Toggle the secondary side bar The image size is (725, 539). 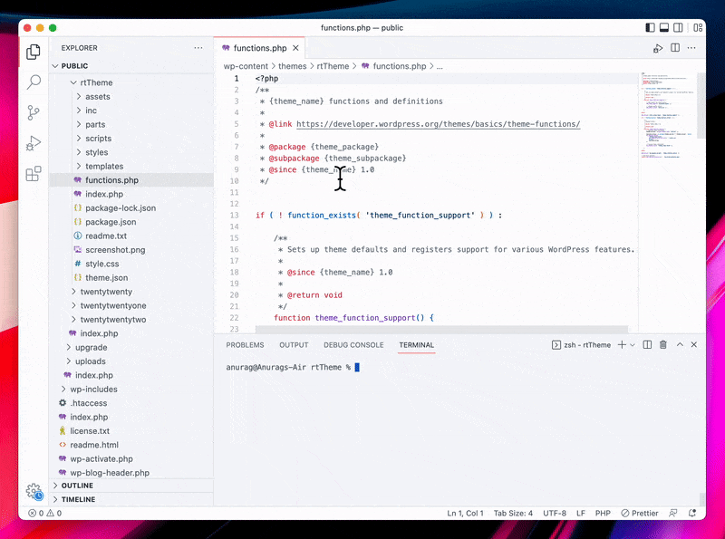[679, 28]
